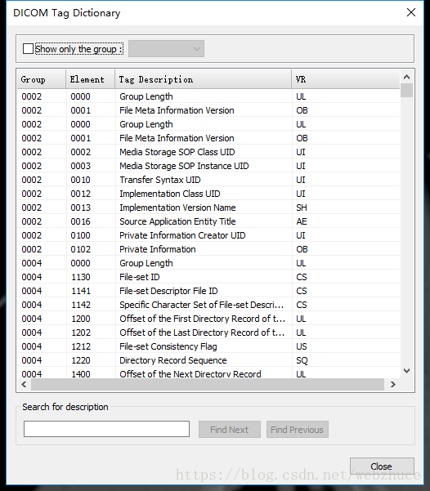Select the 'Media Storage SOP Class UID' row
Image resolution: width=430 pixels, height=491 pixels.
(208, 152)
